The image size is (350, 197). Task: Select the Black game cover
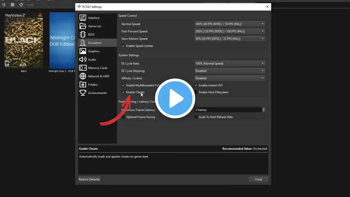24,41
